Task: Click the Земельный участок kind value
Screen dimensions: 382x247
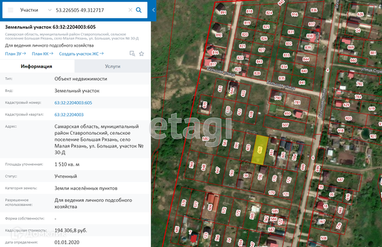Action: [x=77, y=91]
